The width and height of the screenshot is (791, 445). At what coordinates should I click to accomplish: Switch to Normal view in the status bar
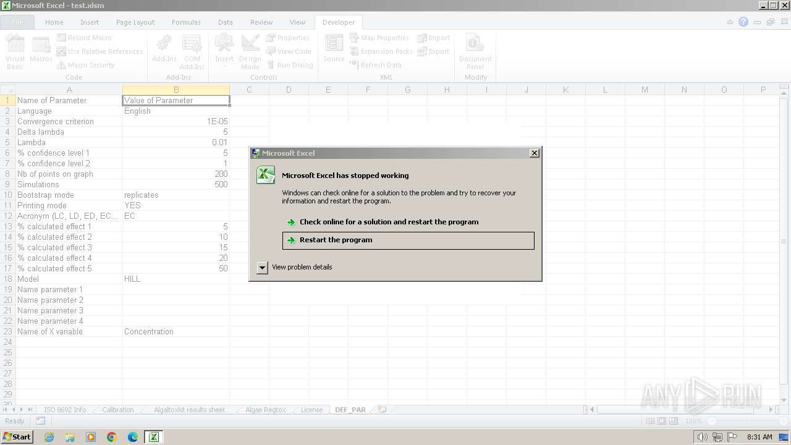pos(650,421)
